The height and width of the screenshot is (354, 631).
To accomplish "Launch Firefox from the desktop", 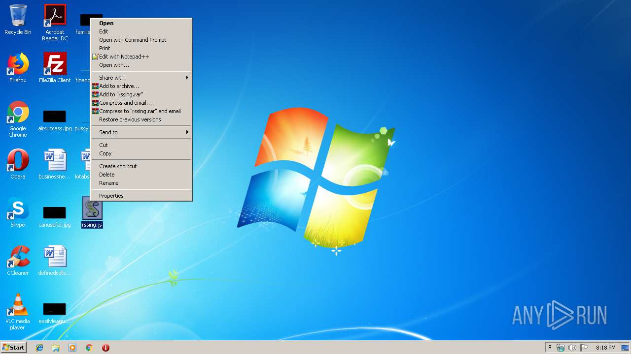I will pos(18,68).
